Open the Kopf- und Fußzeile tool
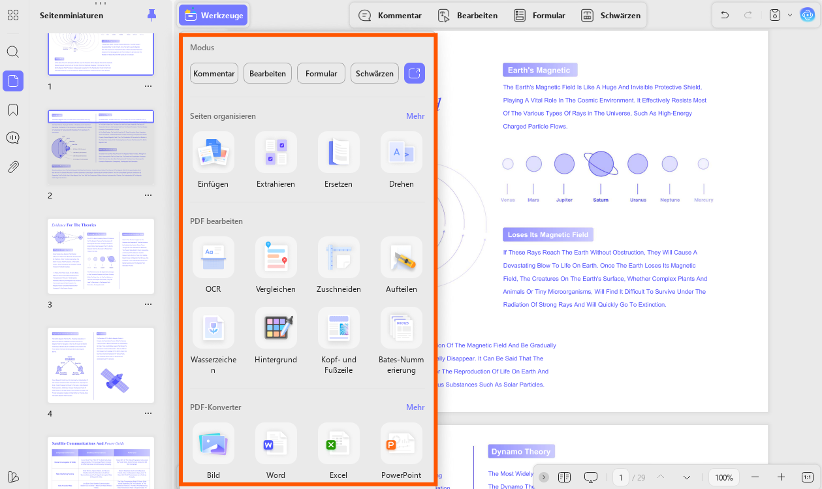 (338, 341)
